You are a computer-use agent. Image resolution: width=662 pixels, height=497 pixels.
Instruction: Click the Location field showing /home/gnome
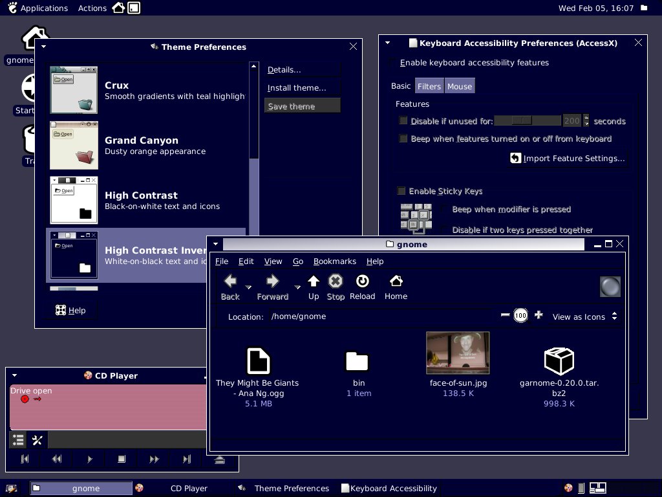tap(381, 316)
